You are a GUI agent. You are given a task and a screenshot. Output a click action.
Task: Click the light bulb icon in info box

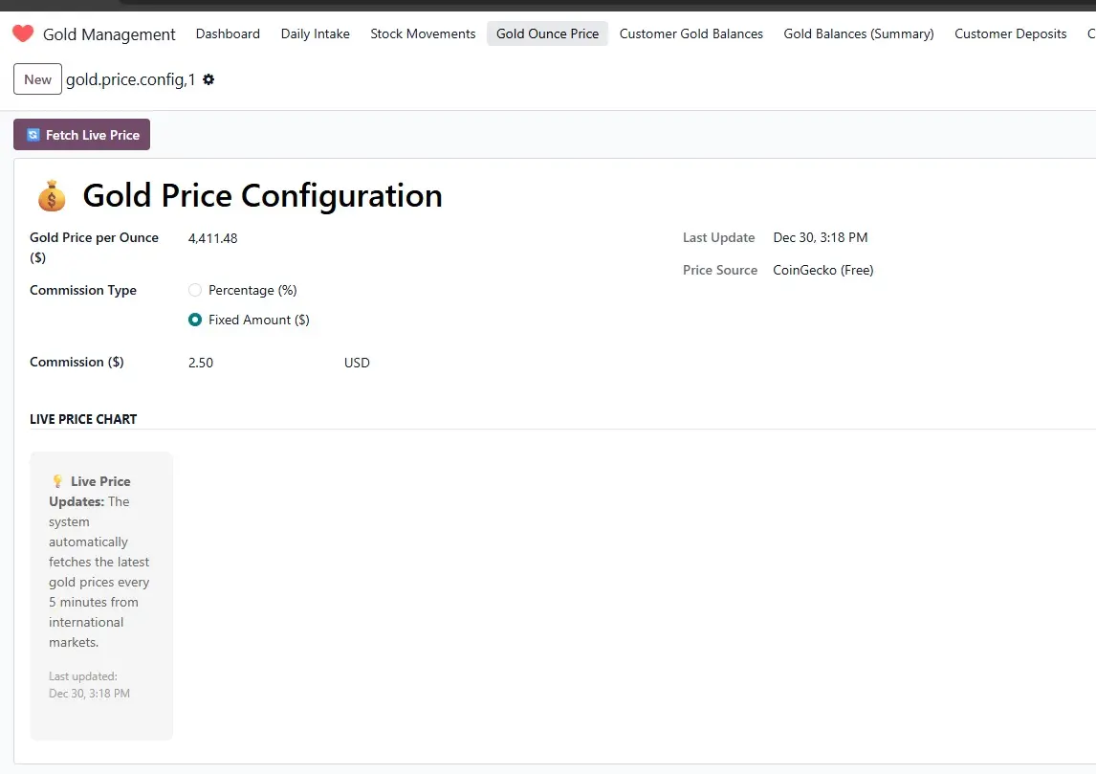coord(57,481)
